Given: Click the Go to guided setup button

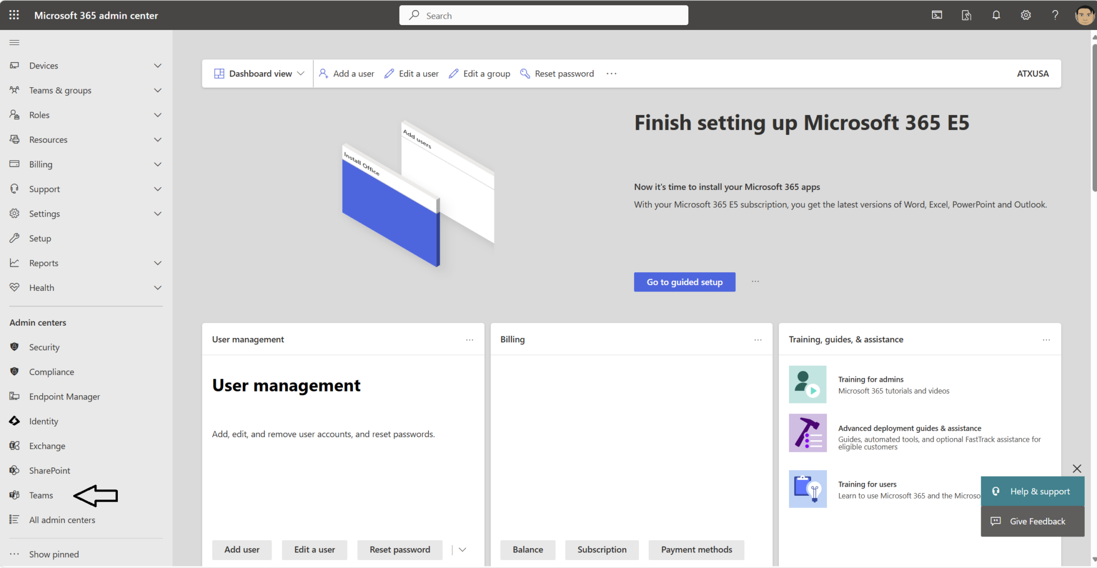Looking at the screenshot, I should pos(684,282).
